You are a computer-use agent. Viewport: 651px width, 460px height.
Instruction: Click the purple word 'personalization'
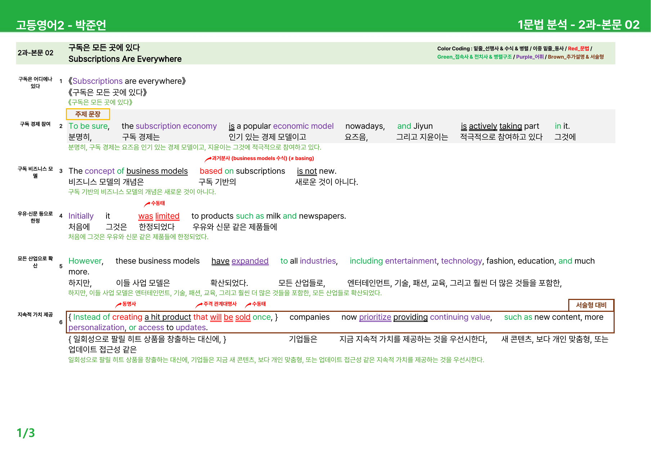pyautogui.click(x=96, y=328)
